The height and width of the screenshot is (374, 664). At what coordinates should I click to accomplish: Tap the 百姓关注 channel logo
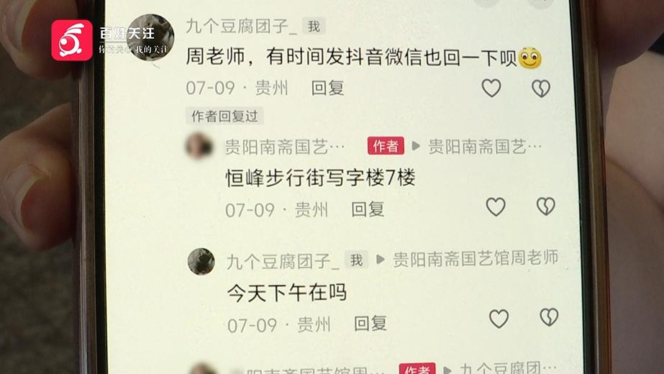tap(72, 40)
